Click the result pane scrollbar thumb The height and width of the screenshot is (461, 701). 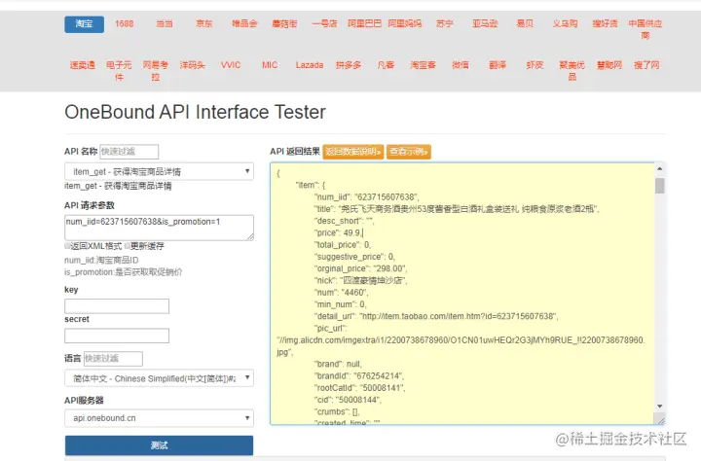[x=659, y=186]
